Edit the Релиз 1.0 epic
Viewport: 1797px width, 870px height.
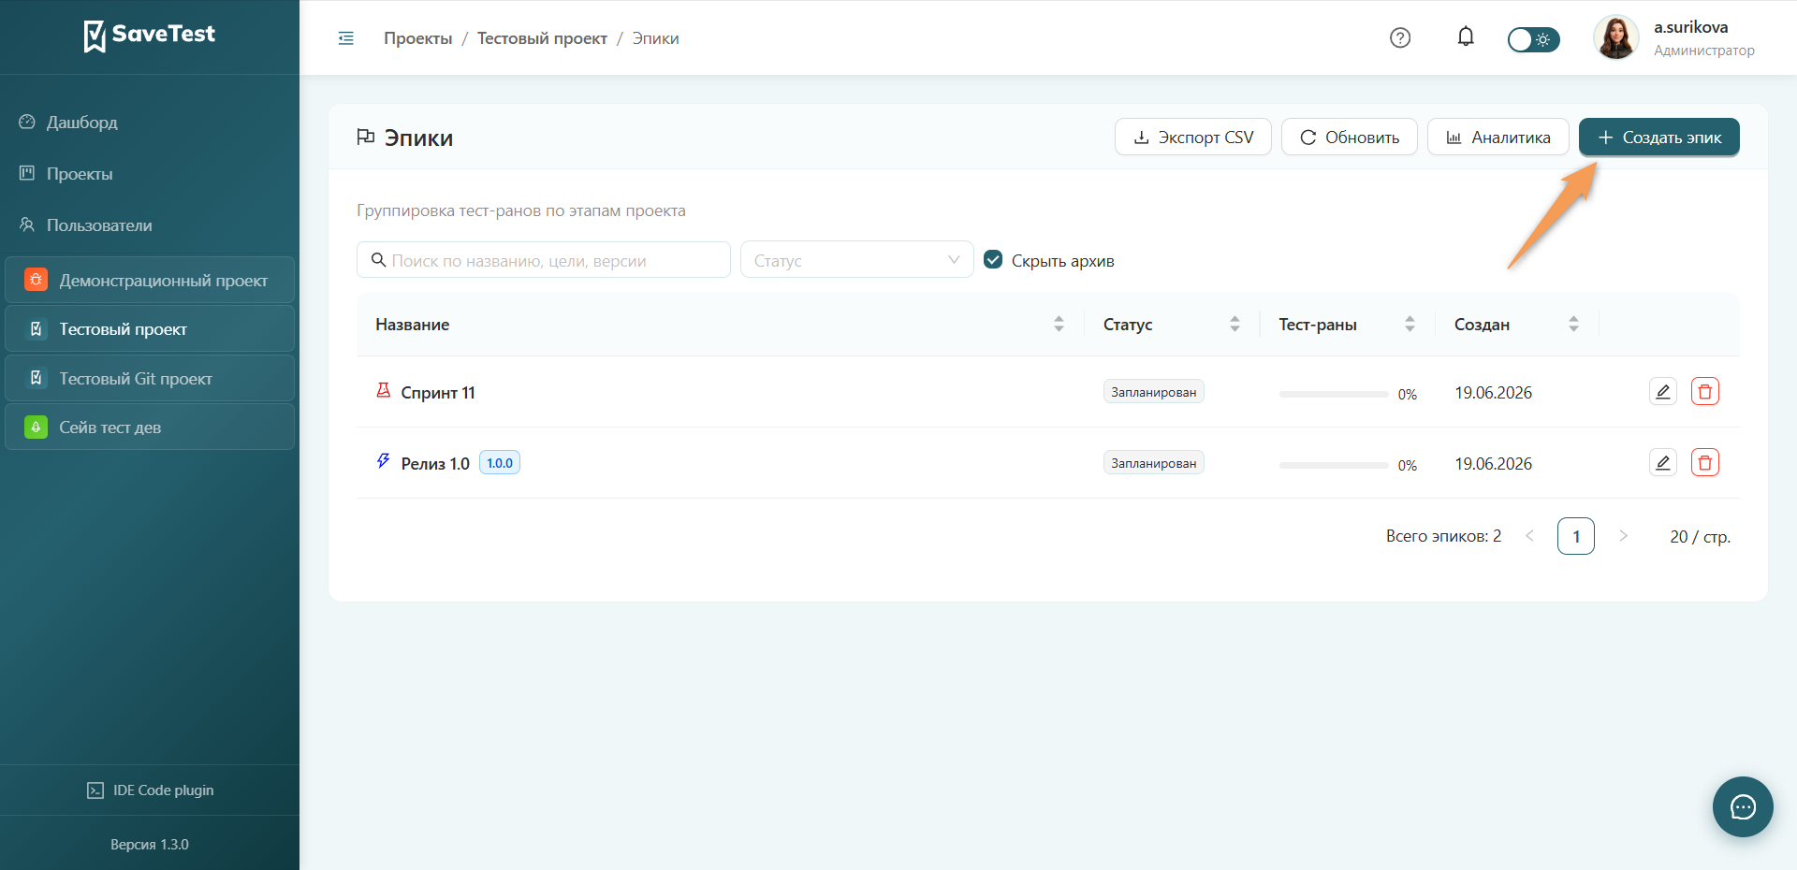pos(1663,463)
